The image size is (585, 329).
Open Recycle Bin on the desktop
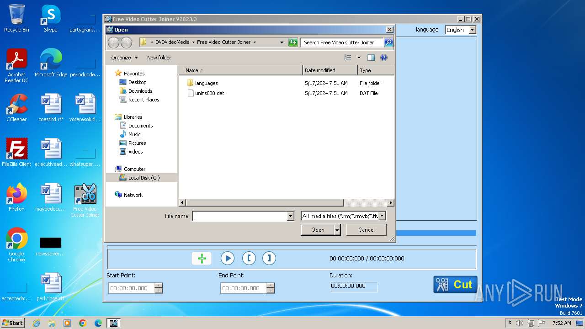pyautogui.click(x=16, y=18)
